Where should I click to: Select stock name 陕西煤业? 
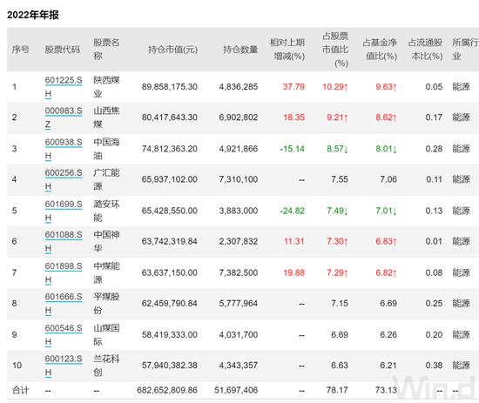click(x=106, y=87)
